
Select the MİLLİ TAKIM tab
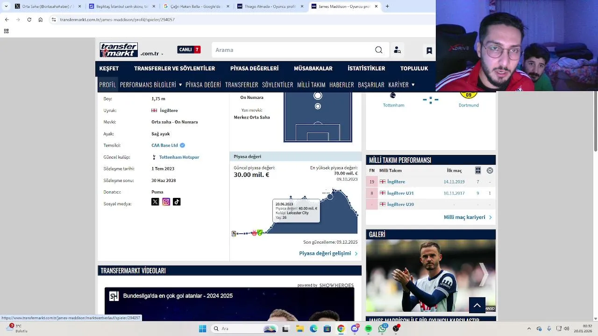[x=311, y=84]
